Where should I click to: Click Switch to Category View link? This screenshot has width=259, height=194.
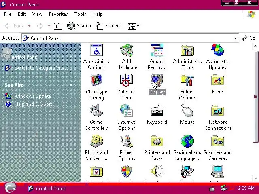(x=40, y=68)
